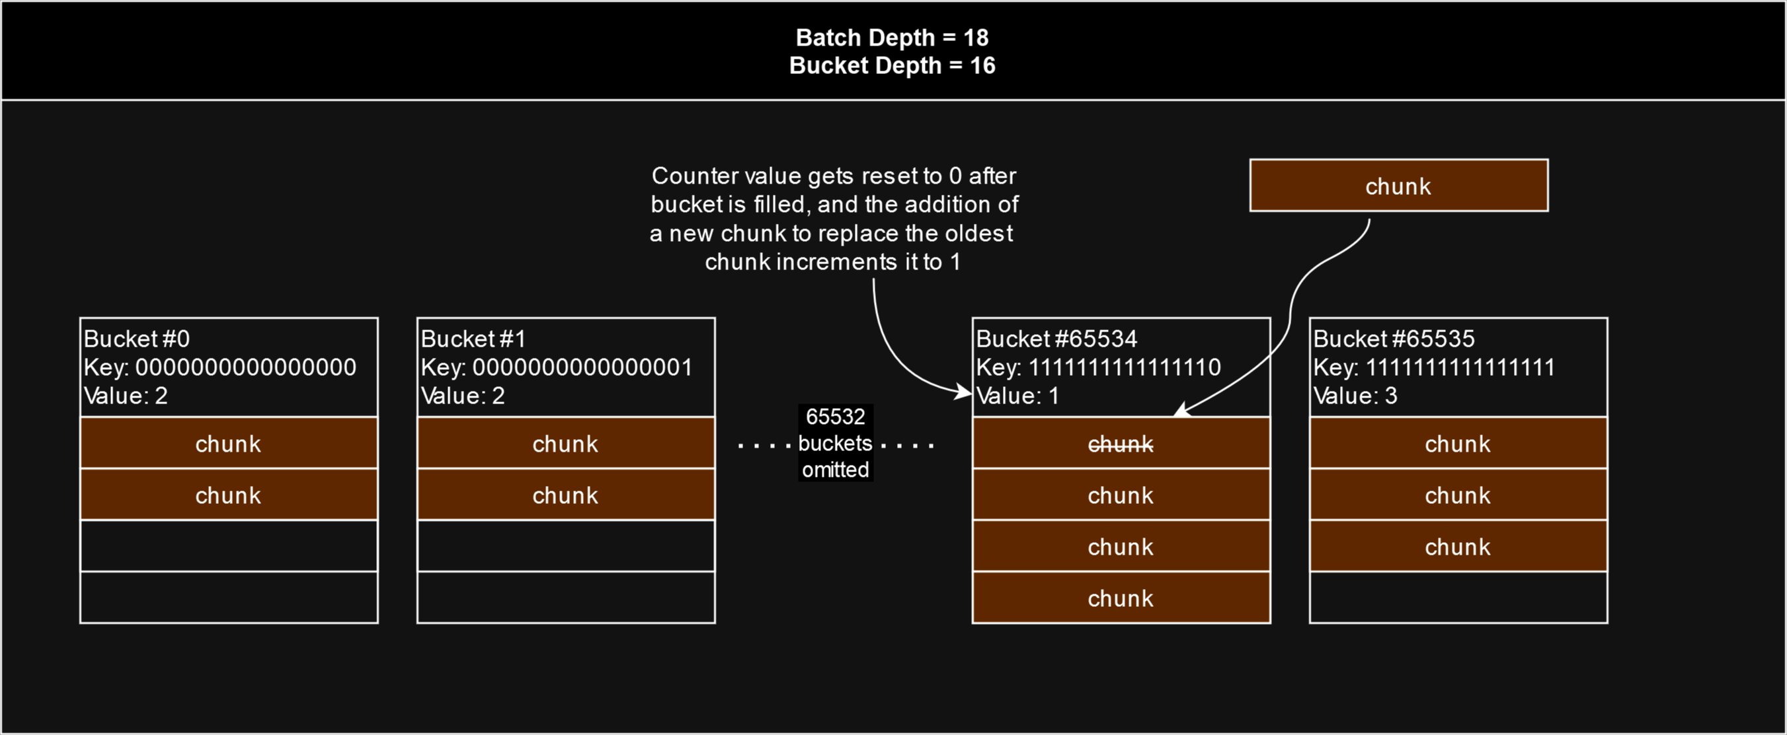
Task: Click the Bucket #0 header box
Action: 228,367
